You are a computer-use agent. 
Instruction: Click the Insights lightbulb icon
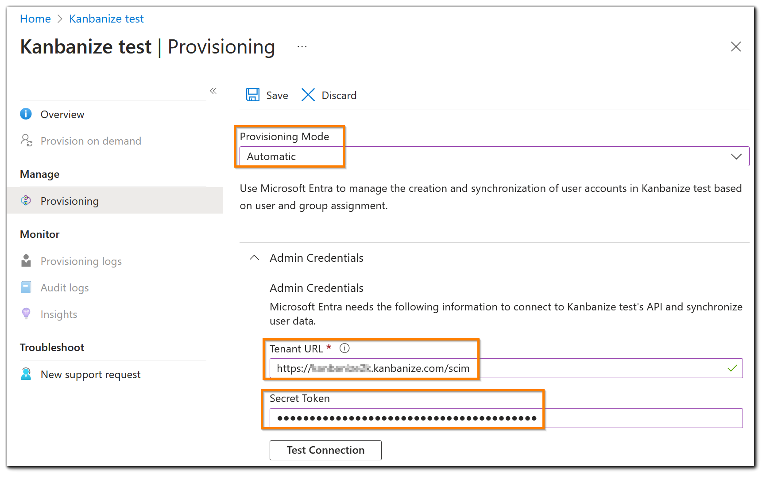click(26, 314)
